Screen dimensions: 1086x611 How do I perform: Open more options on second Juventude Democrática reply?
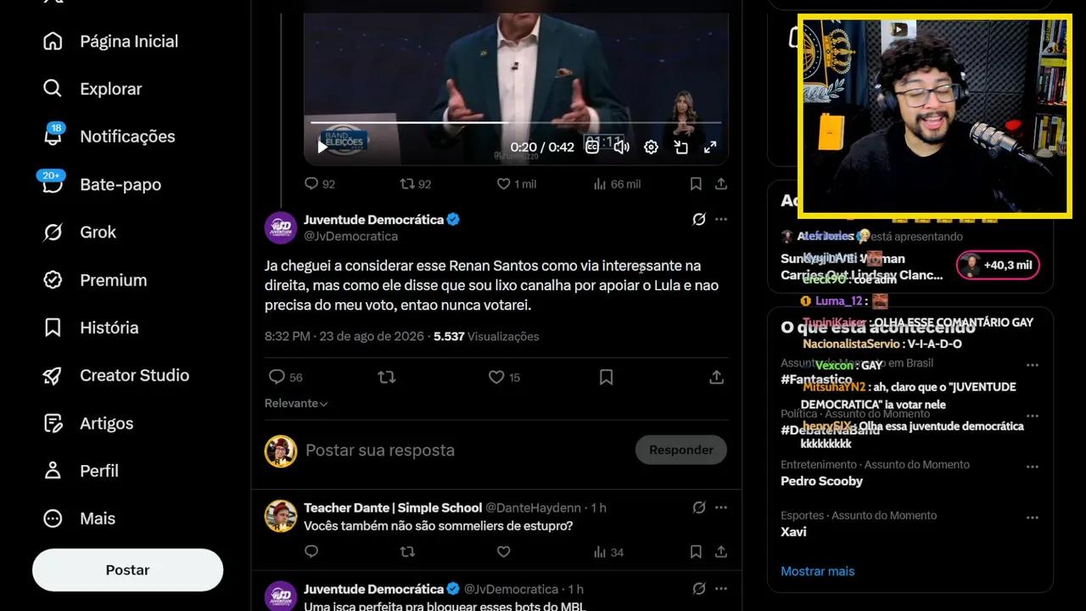(721, 589)
